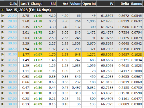Sort by the Calls column header
The width and height of the screenshot is (144, 108).
tap(9, 4)
